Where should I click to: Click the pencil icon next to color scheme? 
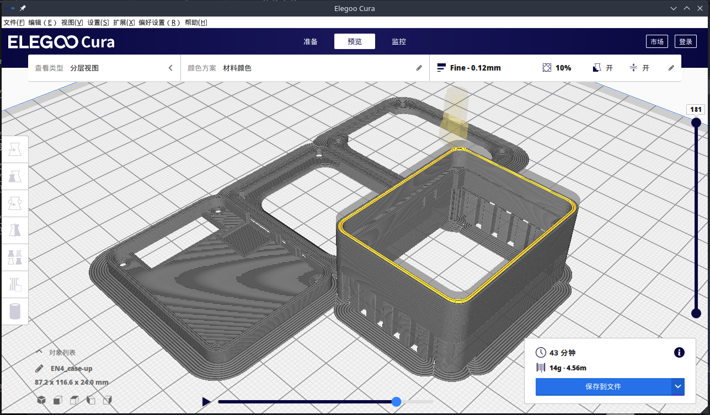[419, 68]
